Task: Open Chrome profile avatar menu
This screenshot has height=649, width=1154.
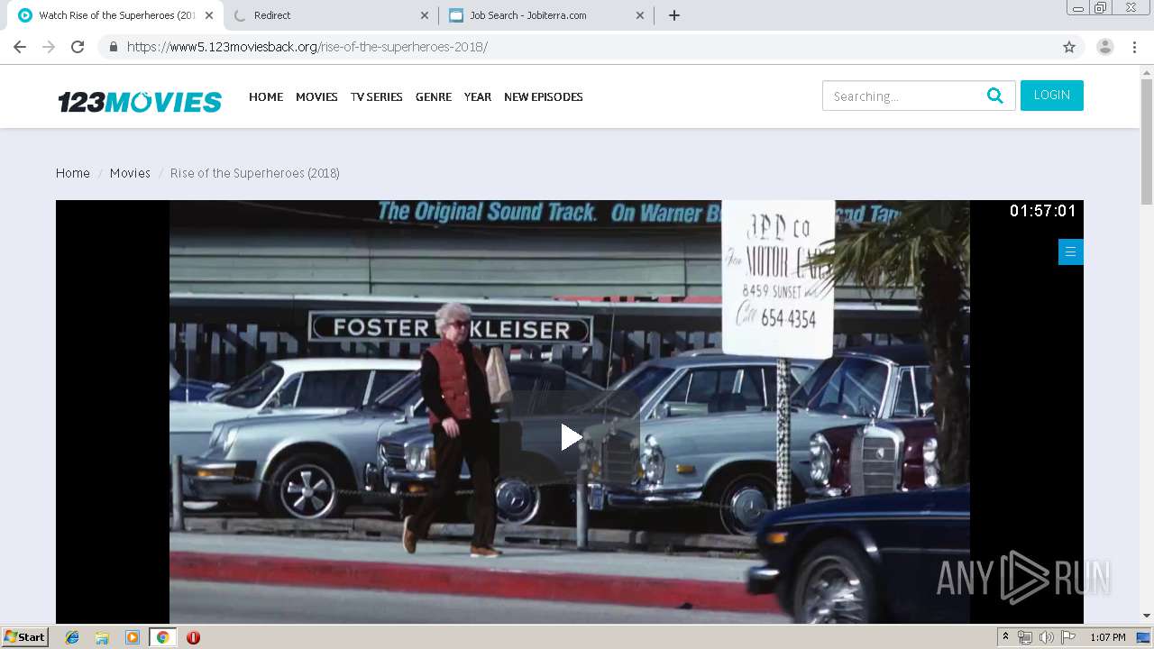Action: 1105,47
